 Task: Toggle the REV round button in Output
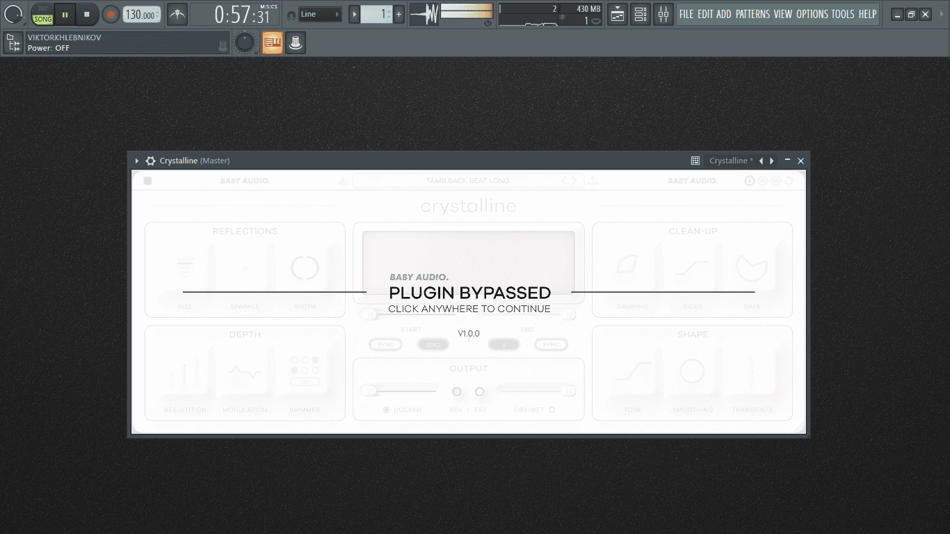[x=457, y=391]
